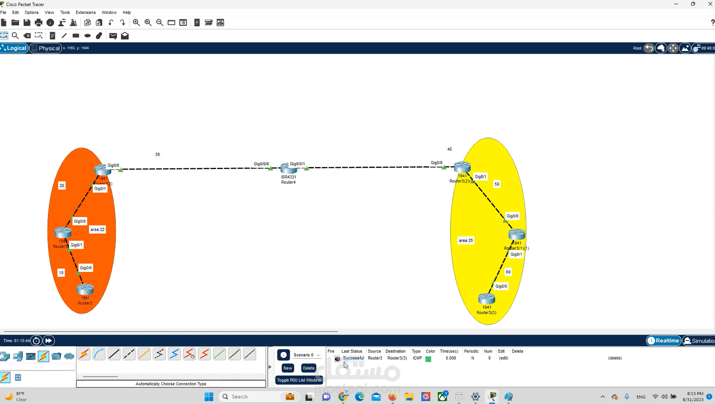Set the Tiled Background image icon
This screenshot has width=715, height=404.
(x=685, y=48)
